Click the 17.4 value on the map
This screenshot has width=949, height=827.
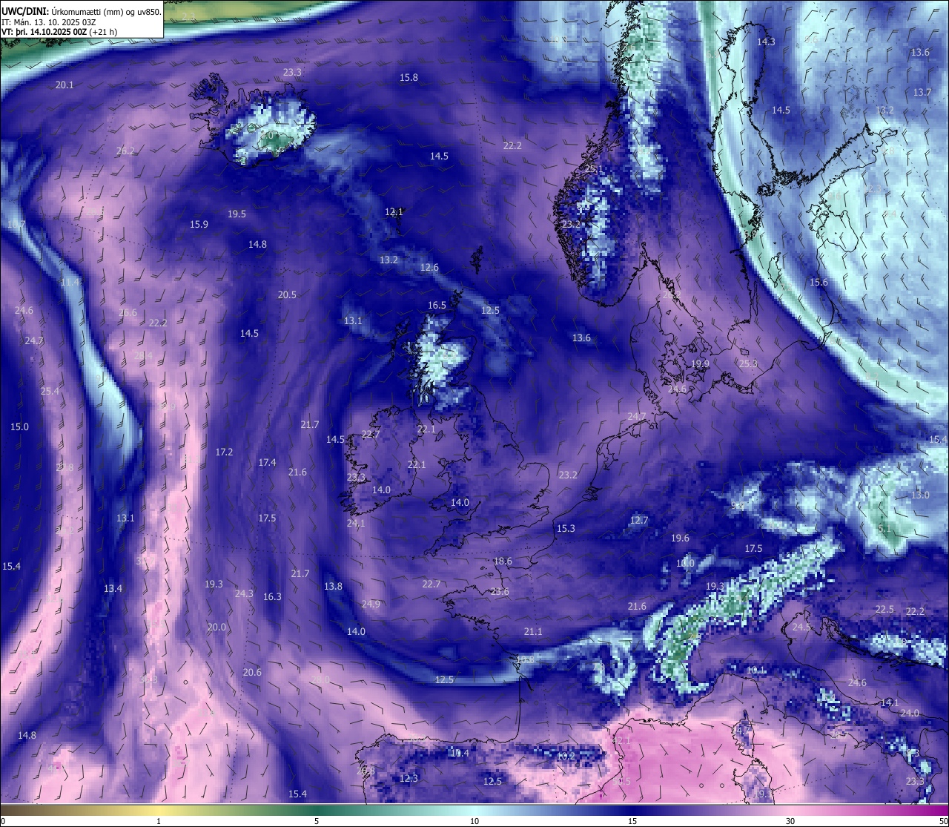point(267,463)
